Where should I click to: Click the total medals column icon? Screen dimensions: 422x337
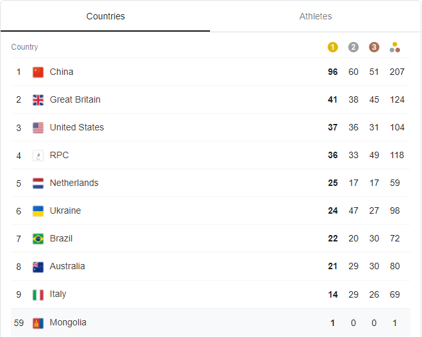tap(395, 47)
